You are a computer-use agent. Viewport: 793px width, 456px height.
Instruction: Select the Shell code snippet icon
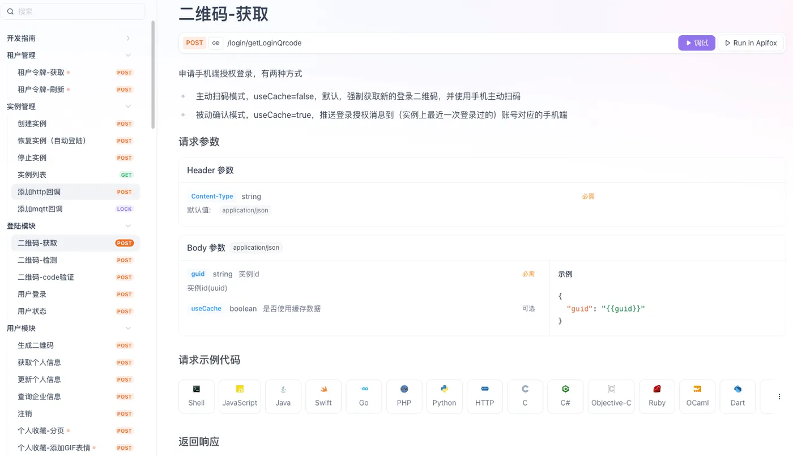[196, 396]
